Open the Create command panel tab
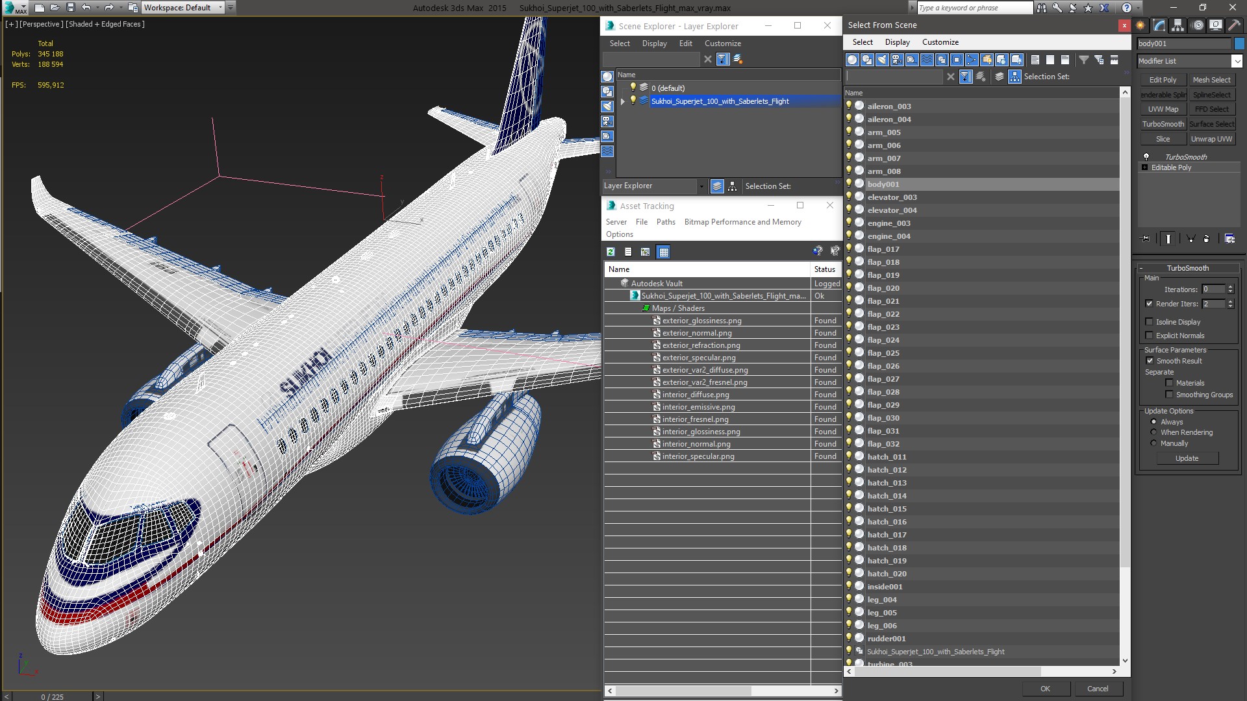The width and height of the screenshot is (1247, 701). point(1141,25)
